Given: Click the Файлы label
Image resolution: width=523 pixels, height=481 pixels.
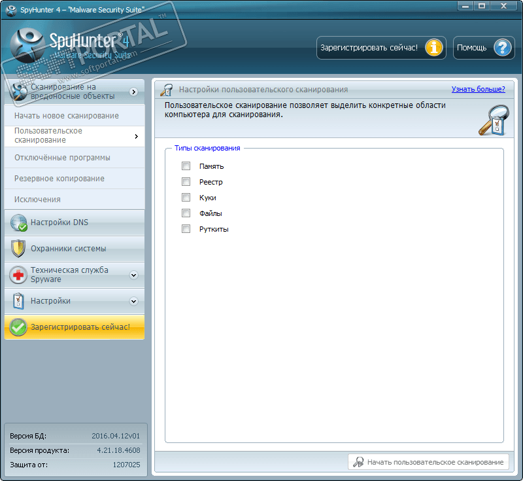Looking at the screenshot, I should [x=211, y=213].
